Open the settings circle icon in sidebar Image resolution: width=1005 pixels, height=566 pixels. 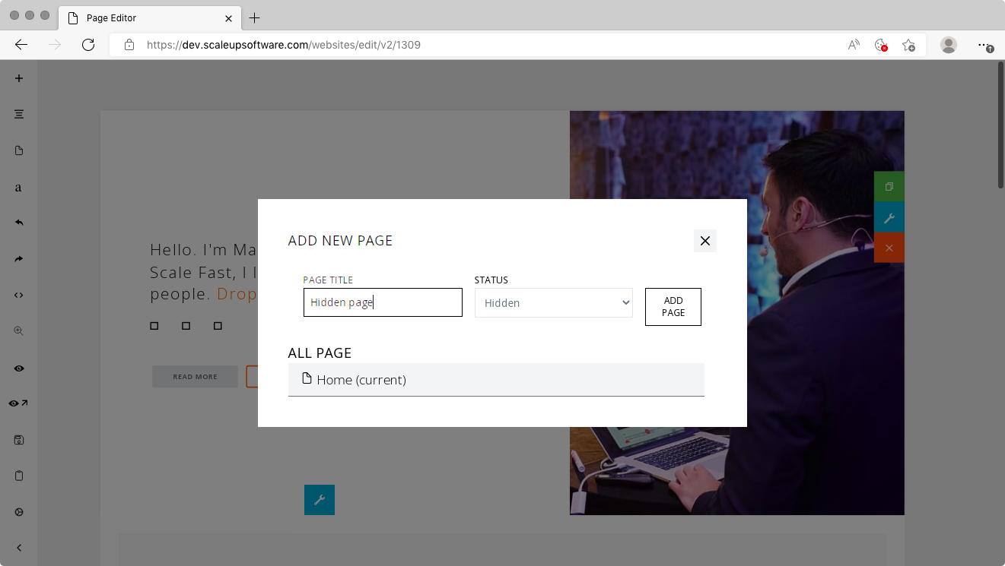click(19, 512)
